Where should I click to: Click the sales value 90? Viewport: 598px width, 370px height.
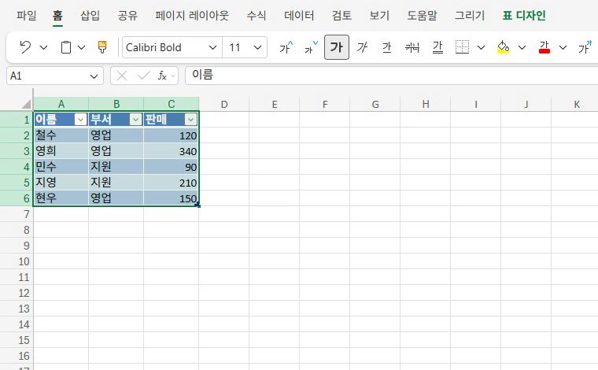[172, 167]
